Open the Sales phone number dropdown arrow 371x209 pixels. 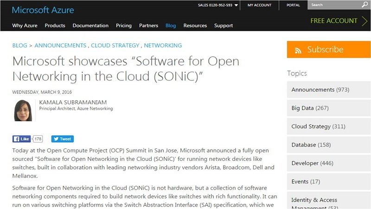click(236, 5)
